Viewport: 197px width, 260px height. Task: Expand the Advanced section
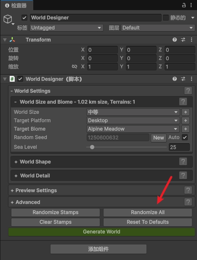[26, 202]
